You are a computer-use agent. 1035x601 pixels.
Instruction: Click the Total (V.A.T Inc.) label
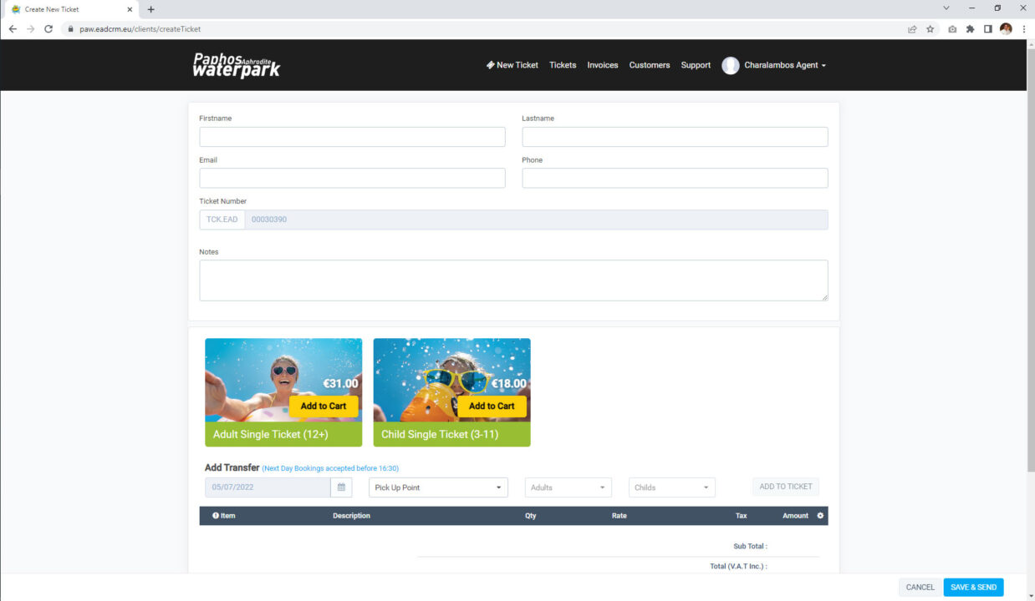738,566
